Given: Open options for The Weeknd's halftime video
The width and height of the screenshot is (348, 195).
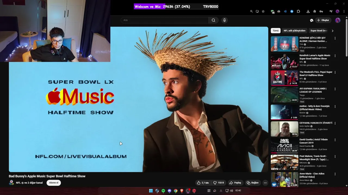Looking at the screenshot, I should (335, 72).
